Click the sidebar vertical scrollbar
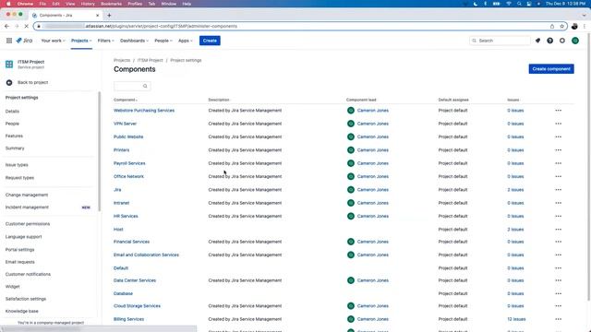 pyautogui.click(x=100, y=151)
